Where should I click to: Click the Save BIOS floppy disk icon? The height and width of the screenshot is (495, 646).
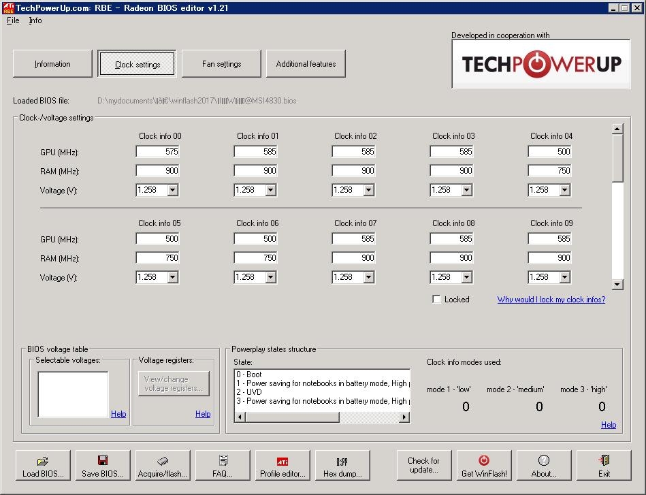[x=103, y=461]
